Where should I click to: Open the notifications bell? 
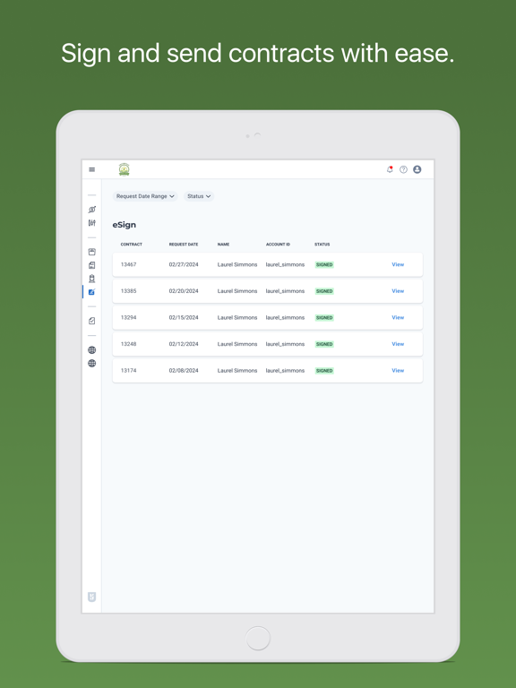tap(390, 169)
